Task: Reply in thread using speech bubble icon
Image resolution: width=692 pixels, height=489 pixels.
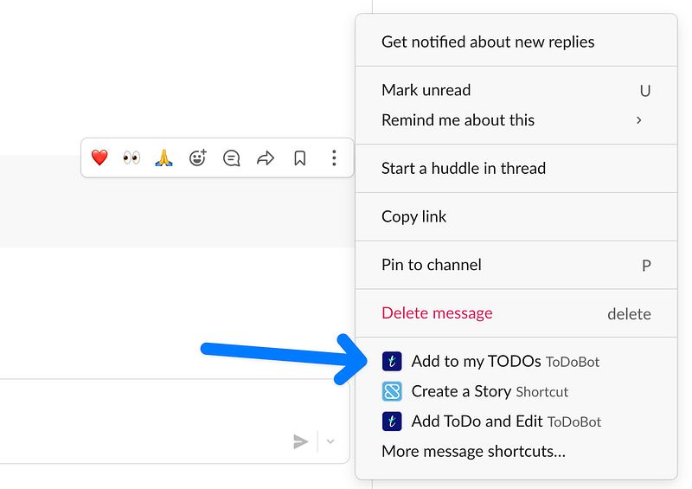Action: [x=231, y=158]
